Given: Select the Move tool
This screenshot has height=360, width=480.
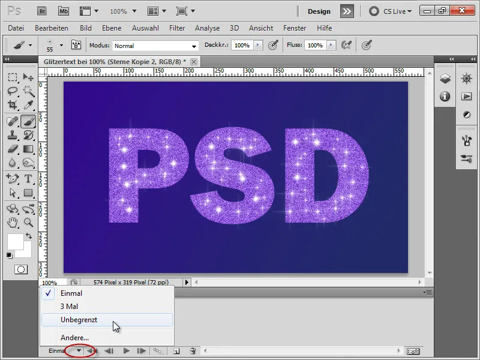Looking at the screenshot, I should [x=28, y=77].
